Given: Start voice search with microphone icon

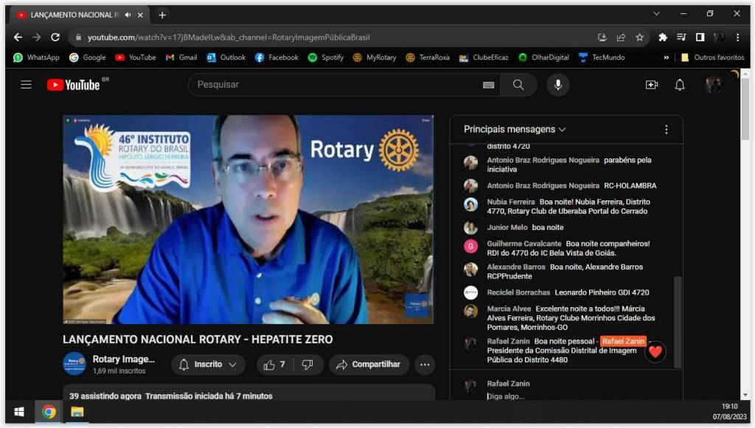Looking at the screenshot, I should pyautogui.click(x=557, y=85).
